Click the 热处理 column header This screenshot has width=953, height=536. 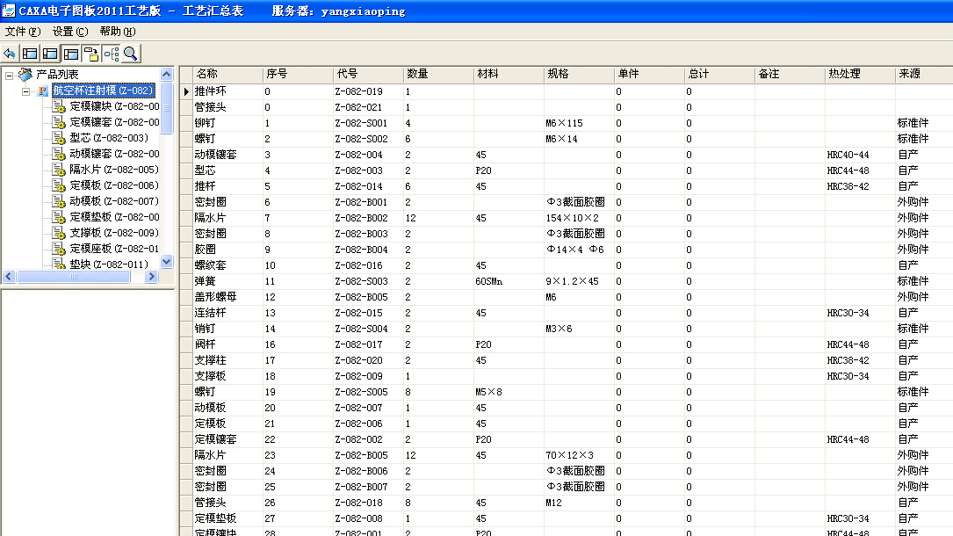click(843, 74)
